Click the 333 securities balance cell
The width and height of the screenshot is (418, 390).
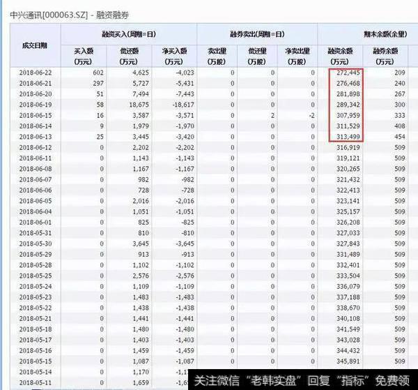click(400, 115)
